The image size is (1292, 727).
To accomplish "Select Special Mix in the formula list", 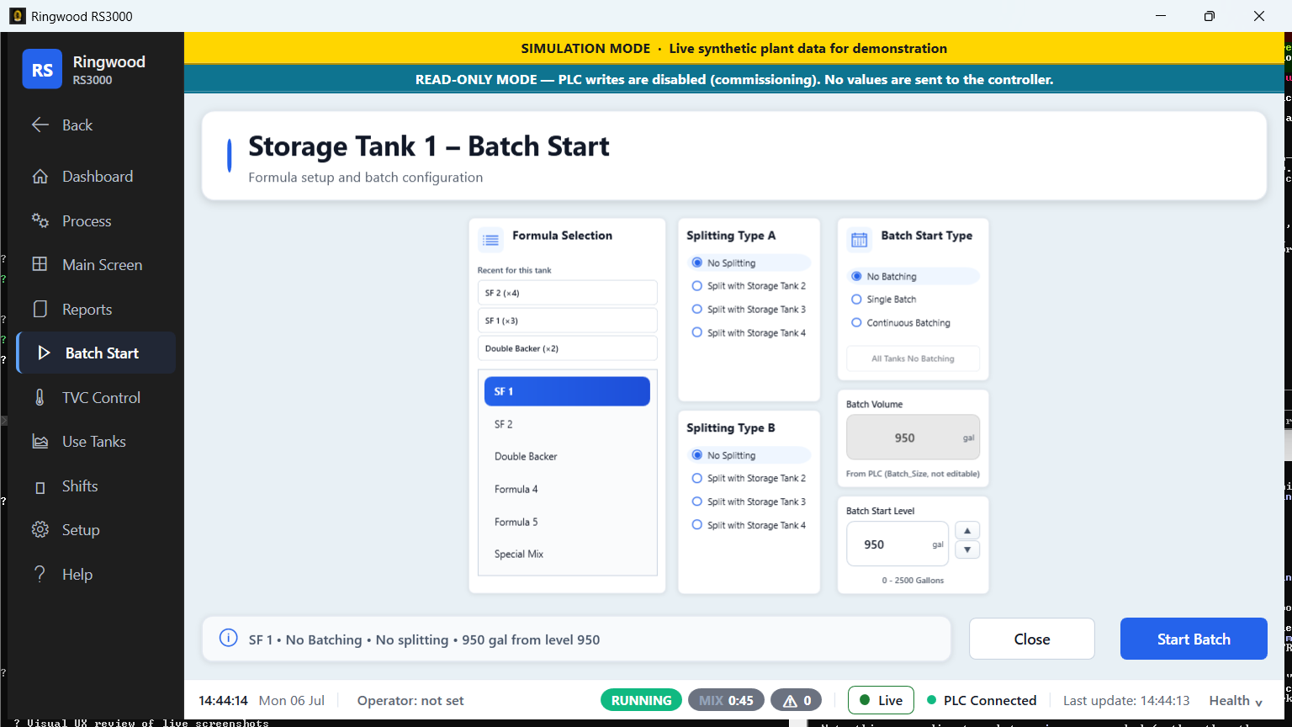I will [567, 554].
